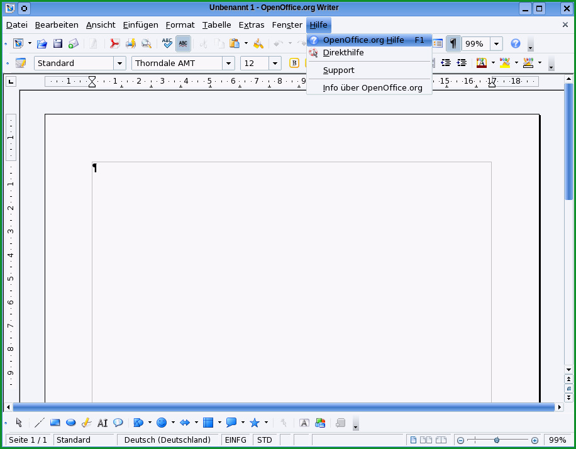
Task: Open a file with the Open folder icon
Action: [42, 44]
